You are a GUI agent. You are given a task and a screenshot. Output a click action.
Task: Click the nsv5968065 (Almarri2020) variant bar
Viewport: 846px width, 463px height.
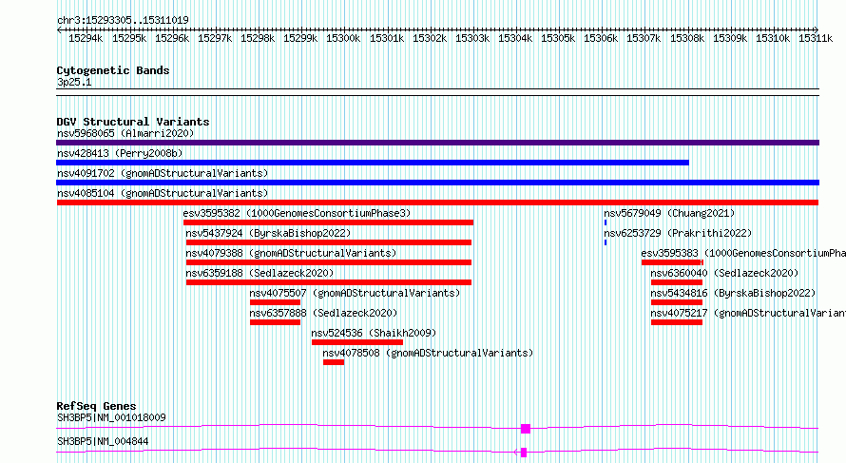pos(437,143)
